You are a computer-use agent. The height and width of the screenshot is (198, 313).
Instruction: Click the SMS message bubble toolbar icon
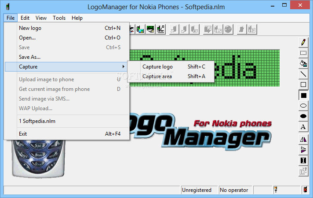pyautogui.click(x=208, y=29)
